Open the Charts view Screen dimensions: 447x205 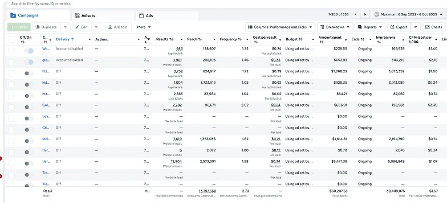click(x=433, y=27)
